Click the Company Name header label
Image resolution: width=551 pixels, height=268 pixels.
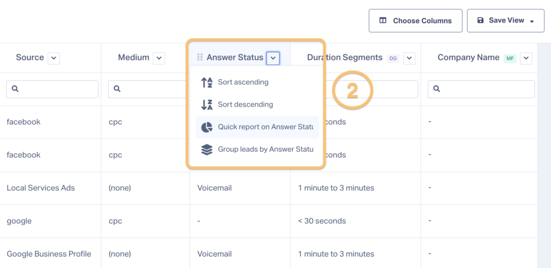coord(469,57)
